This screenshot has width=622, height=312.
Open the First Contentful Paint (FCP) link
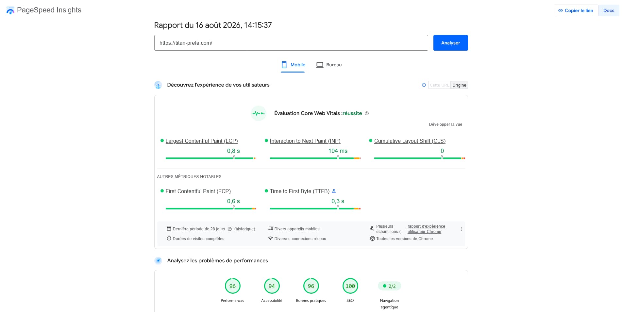(198, 191)
